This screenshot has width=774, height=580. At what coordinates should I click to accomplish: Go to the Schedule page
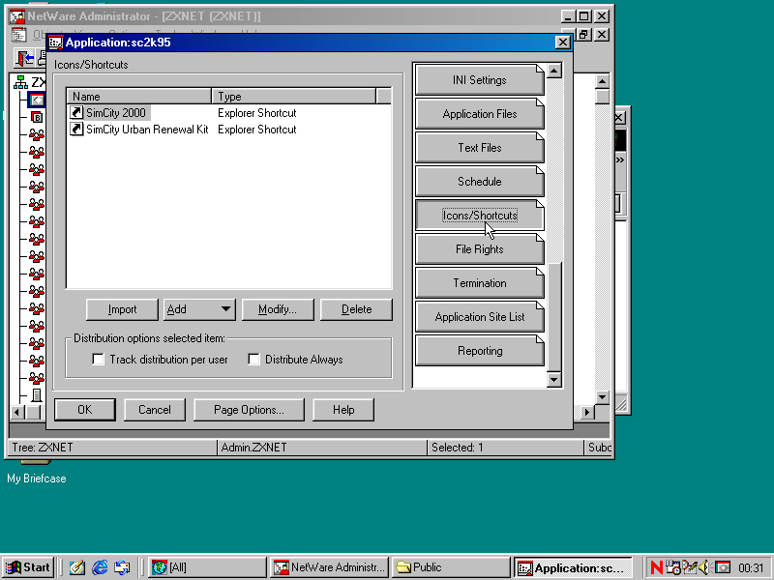point(479,182)
